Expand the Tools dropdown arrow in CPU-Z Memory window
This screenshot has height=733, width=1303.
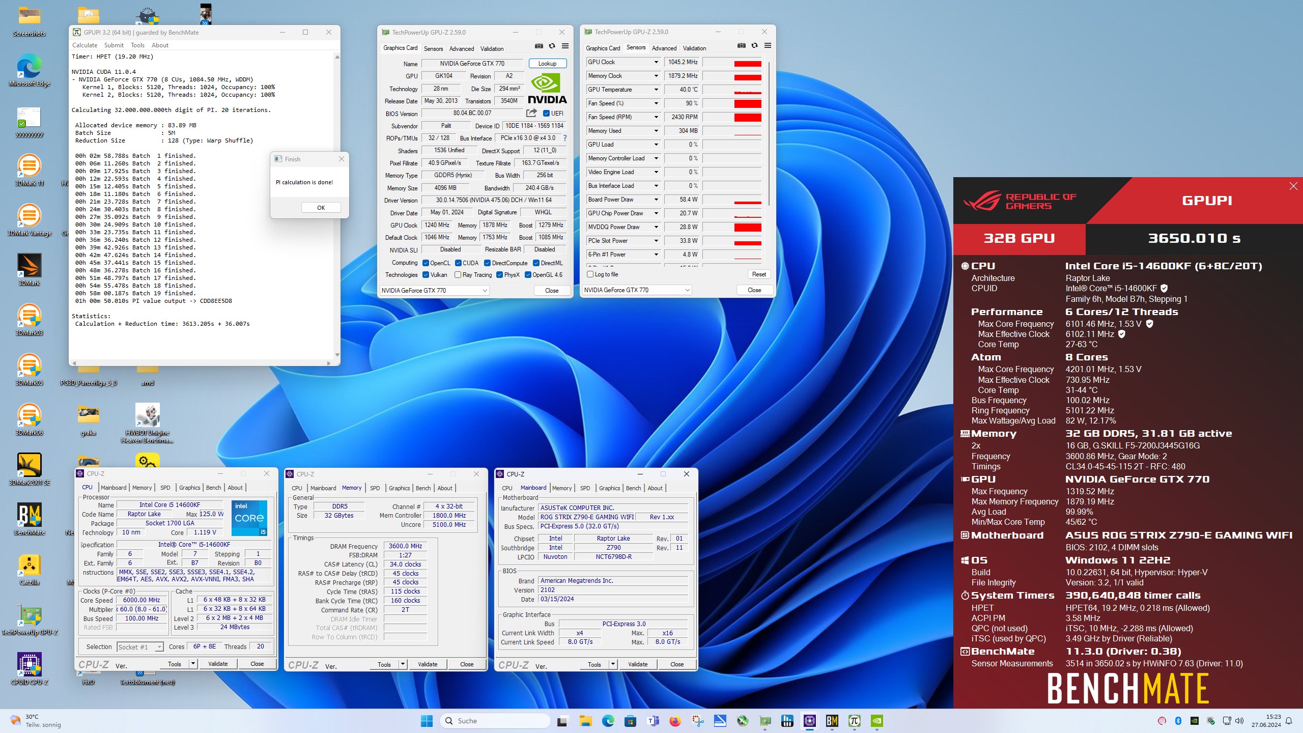[x=403, y=664]
